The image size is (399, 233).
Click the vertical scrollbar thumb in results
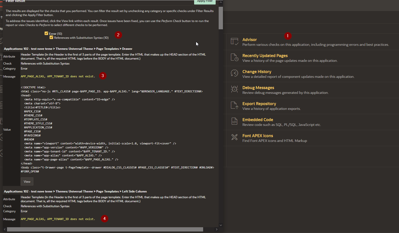click(221, 18)
